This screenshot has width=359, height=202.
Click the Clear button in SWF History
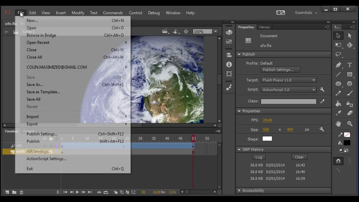299,157
